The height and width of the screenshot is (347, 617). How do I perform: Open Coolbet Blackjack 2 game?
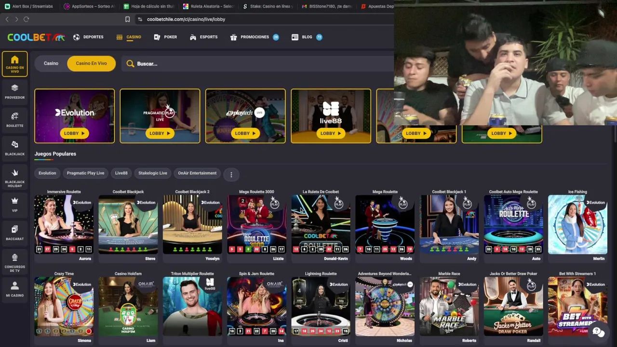click(x=192, y=225)
